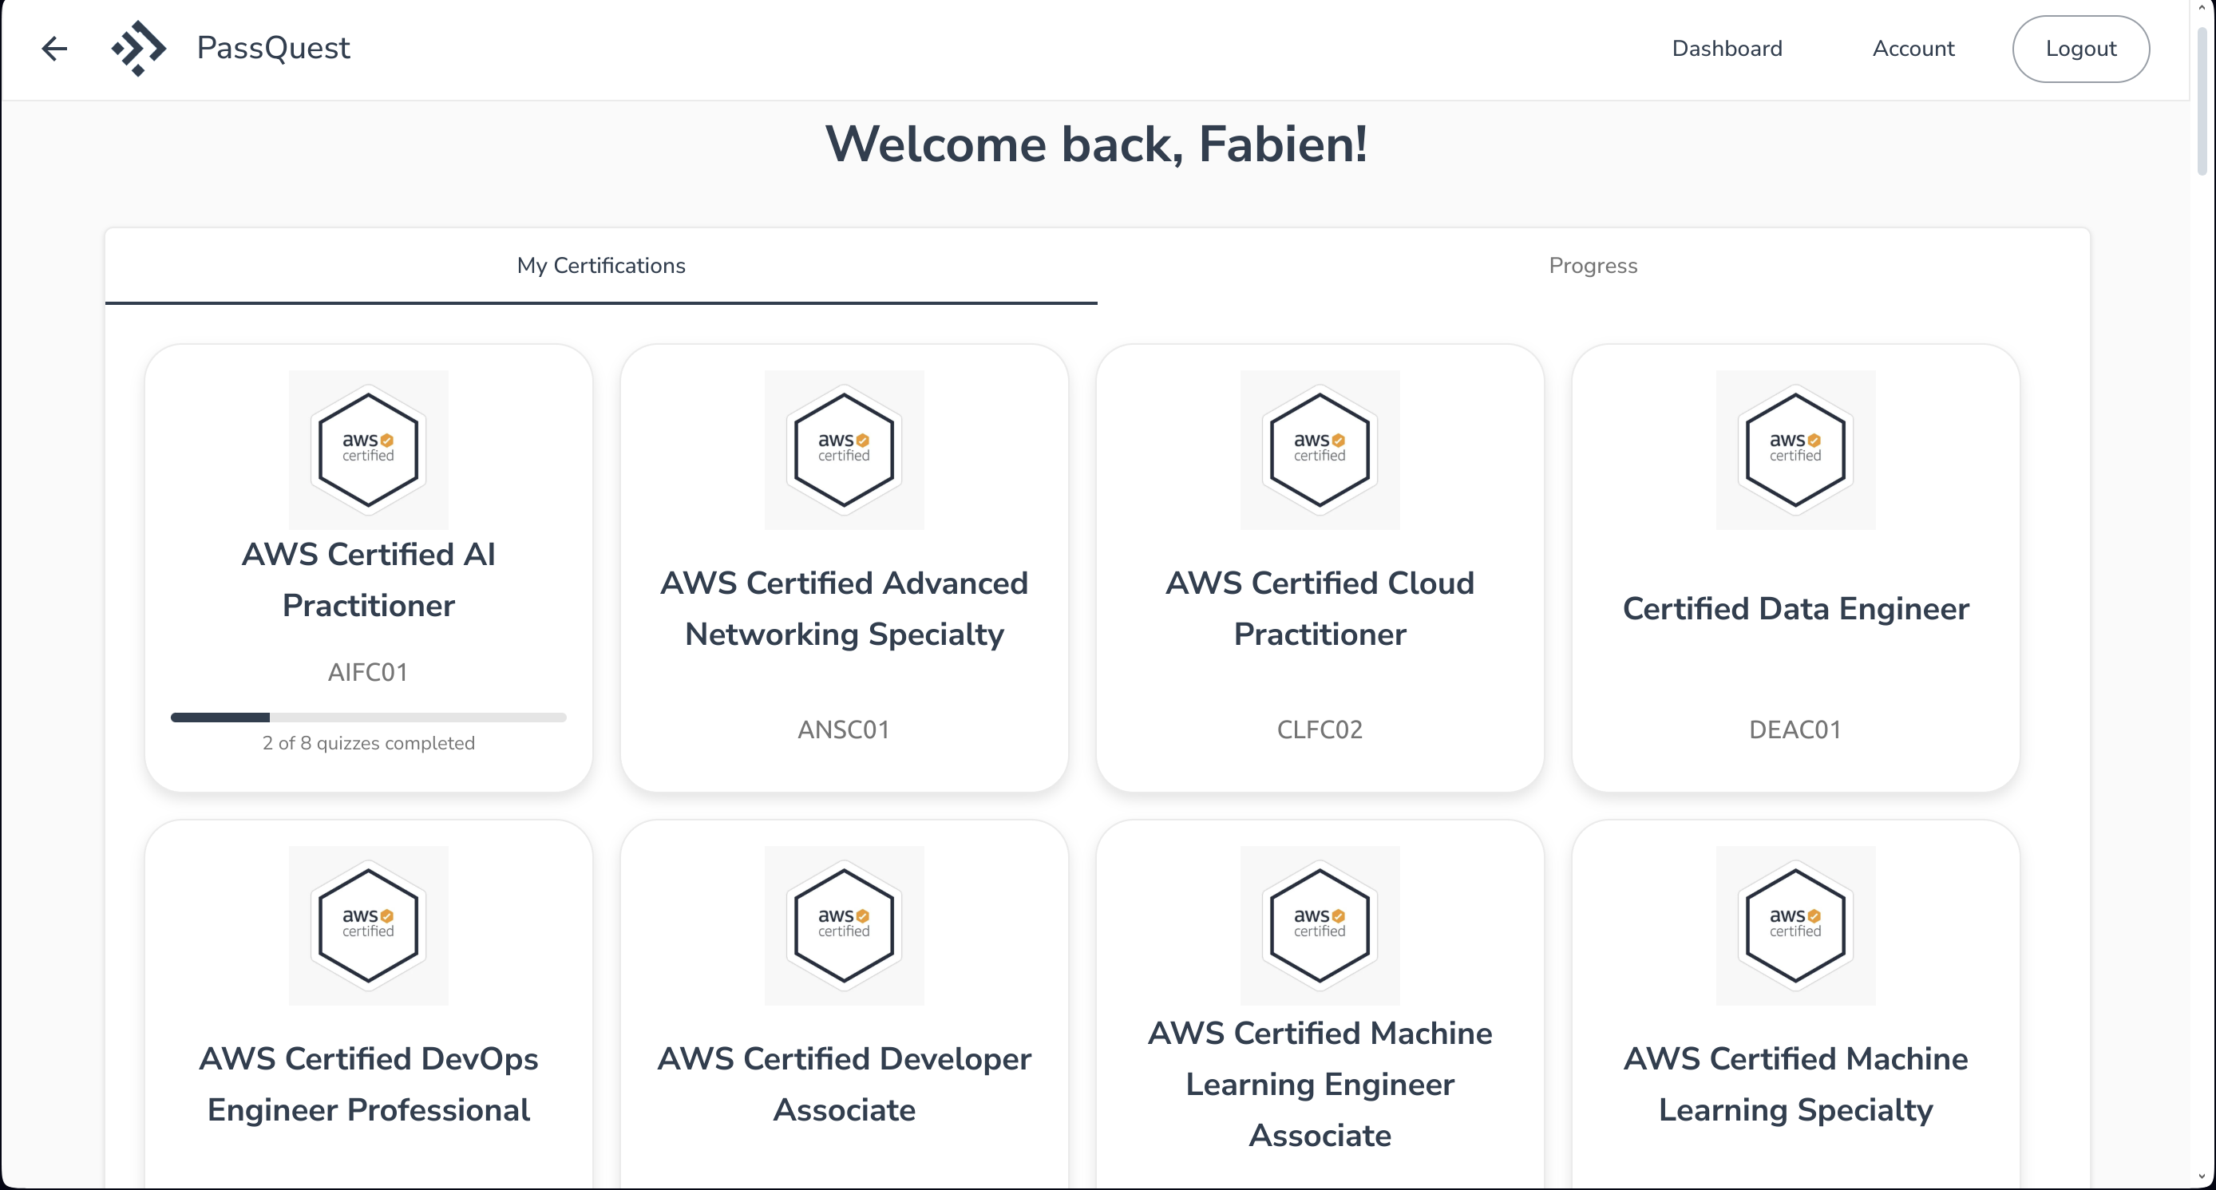Open AWS Certified DevOps Engineer Professional title

pyautogui.click(x=368, y=1084)
